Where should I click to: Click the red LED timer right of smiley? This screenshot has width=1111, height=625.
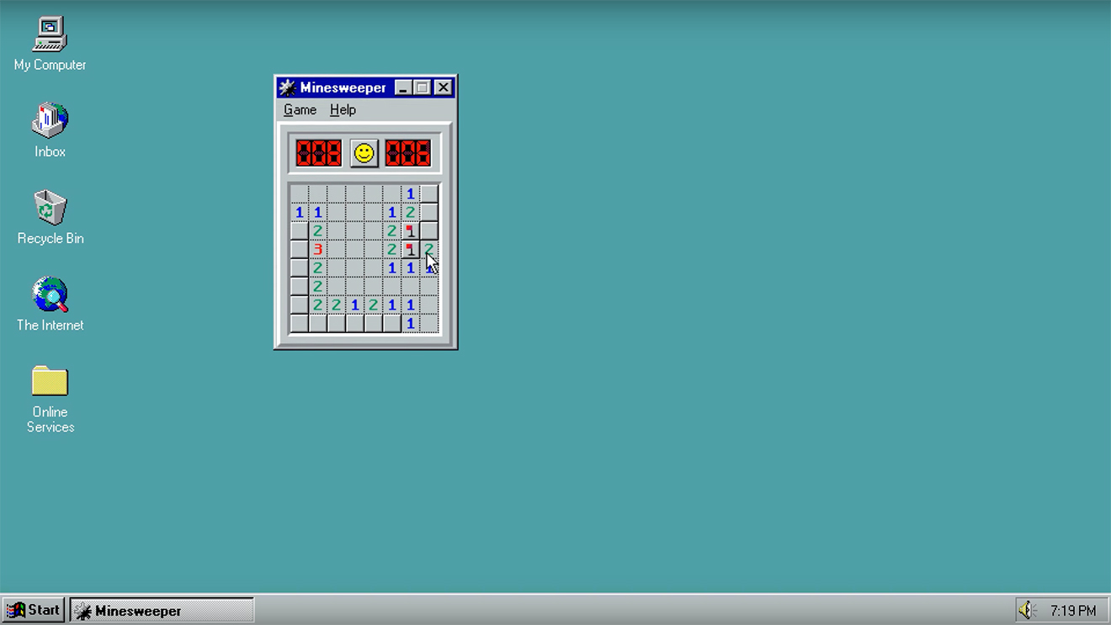pyautogui.click(x=408, y=153)
